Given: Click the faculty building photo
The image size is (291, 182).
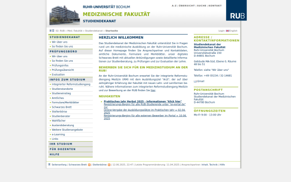Looking at the screenshot, I should 65,15.
